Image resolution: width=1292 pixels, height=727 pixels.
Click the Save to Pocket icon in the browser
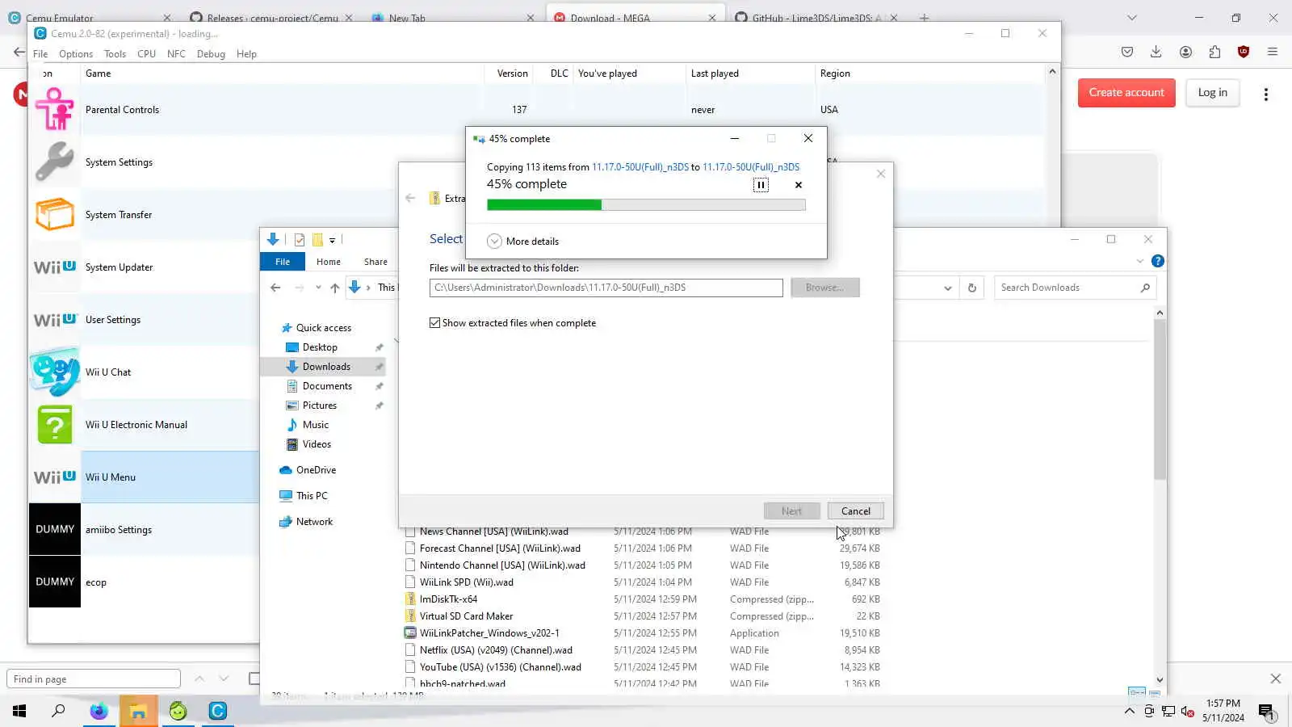(x=1127, y=52)
